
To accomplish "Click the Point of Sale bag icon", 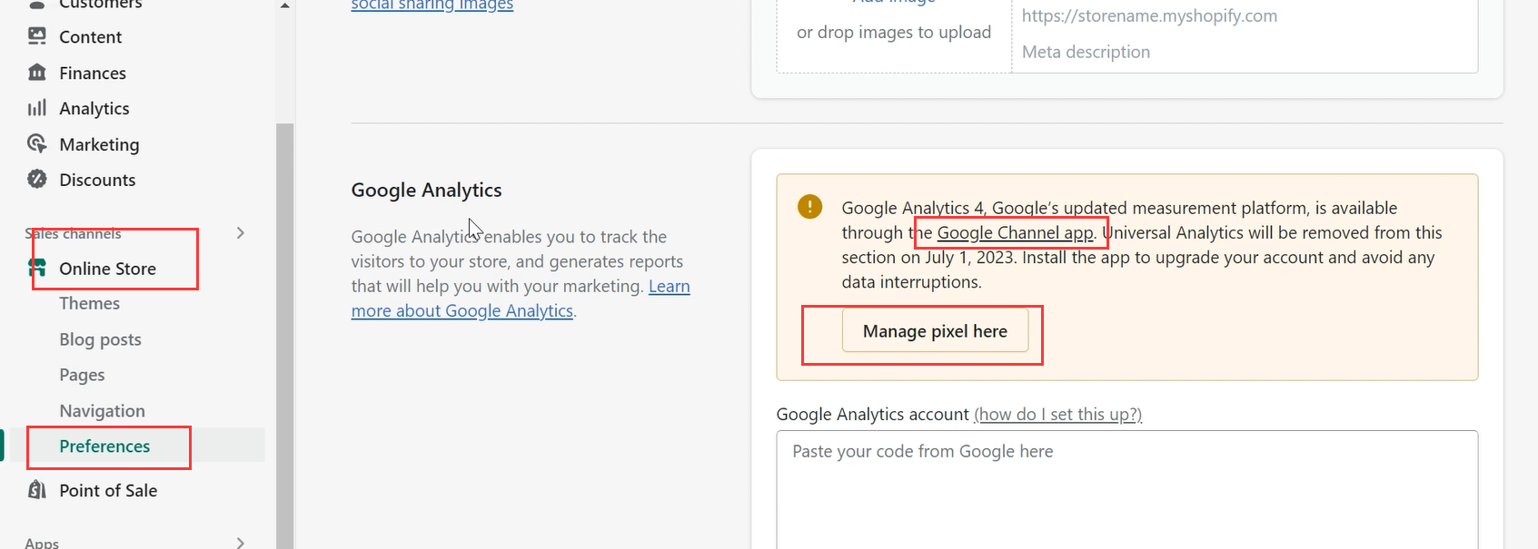I will [37, 490].
